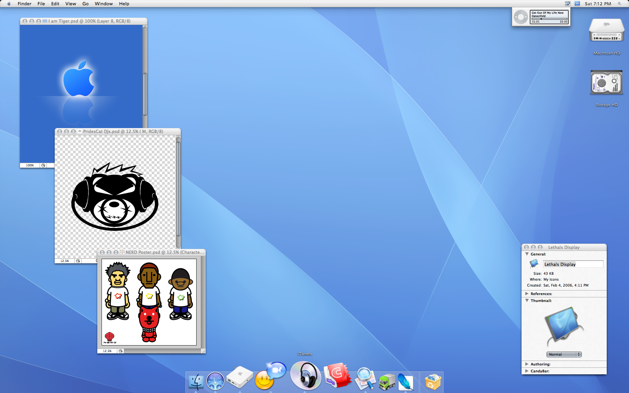This screenshot has width=629, height=393.
Task: Expand the CandyBar section
Action: pos(527,371)
